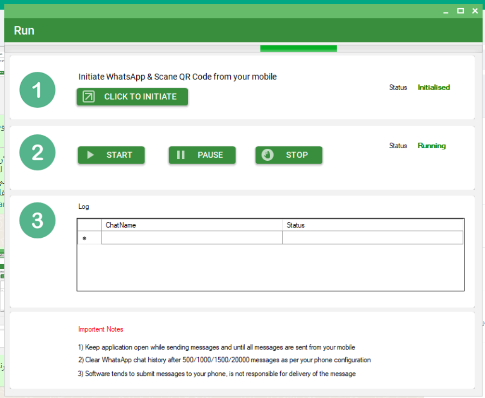Click the CLICK TO INITIATE button
The width and height of the screenshot is (485, 398).
(132, 97)
